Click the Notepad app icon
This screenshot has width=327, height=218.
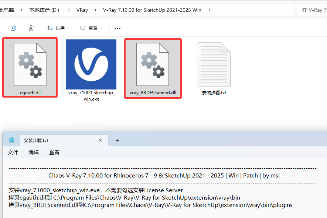point(11,140)
